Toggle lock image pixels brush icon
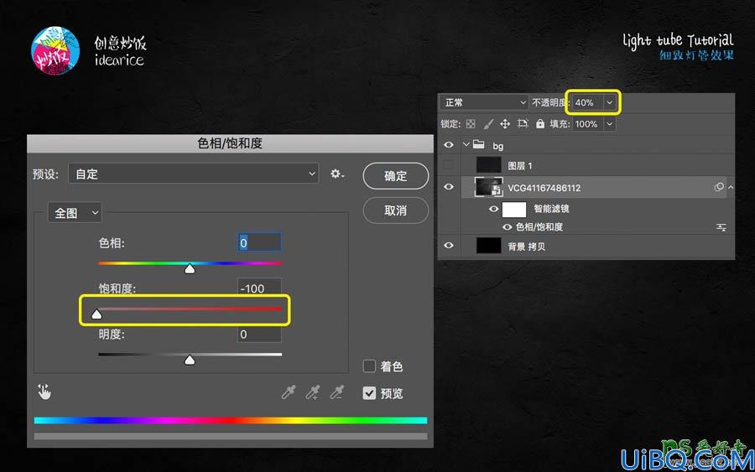Viewport: 755px width, 472px height. [488, 124]
